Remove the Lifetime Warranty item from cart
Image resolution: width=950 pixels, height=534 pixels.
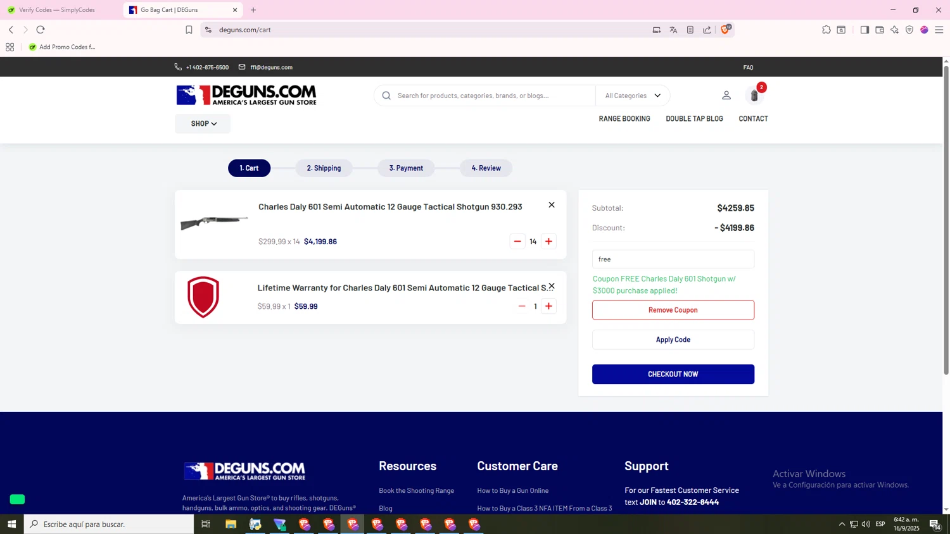coord(552,286)
